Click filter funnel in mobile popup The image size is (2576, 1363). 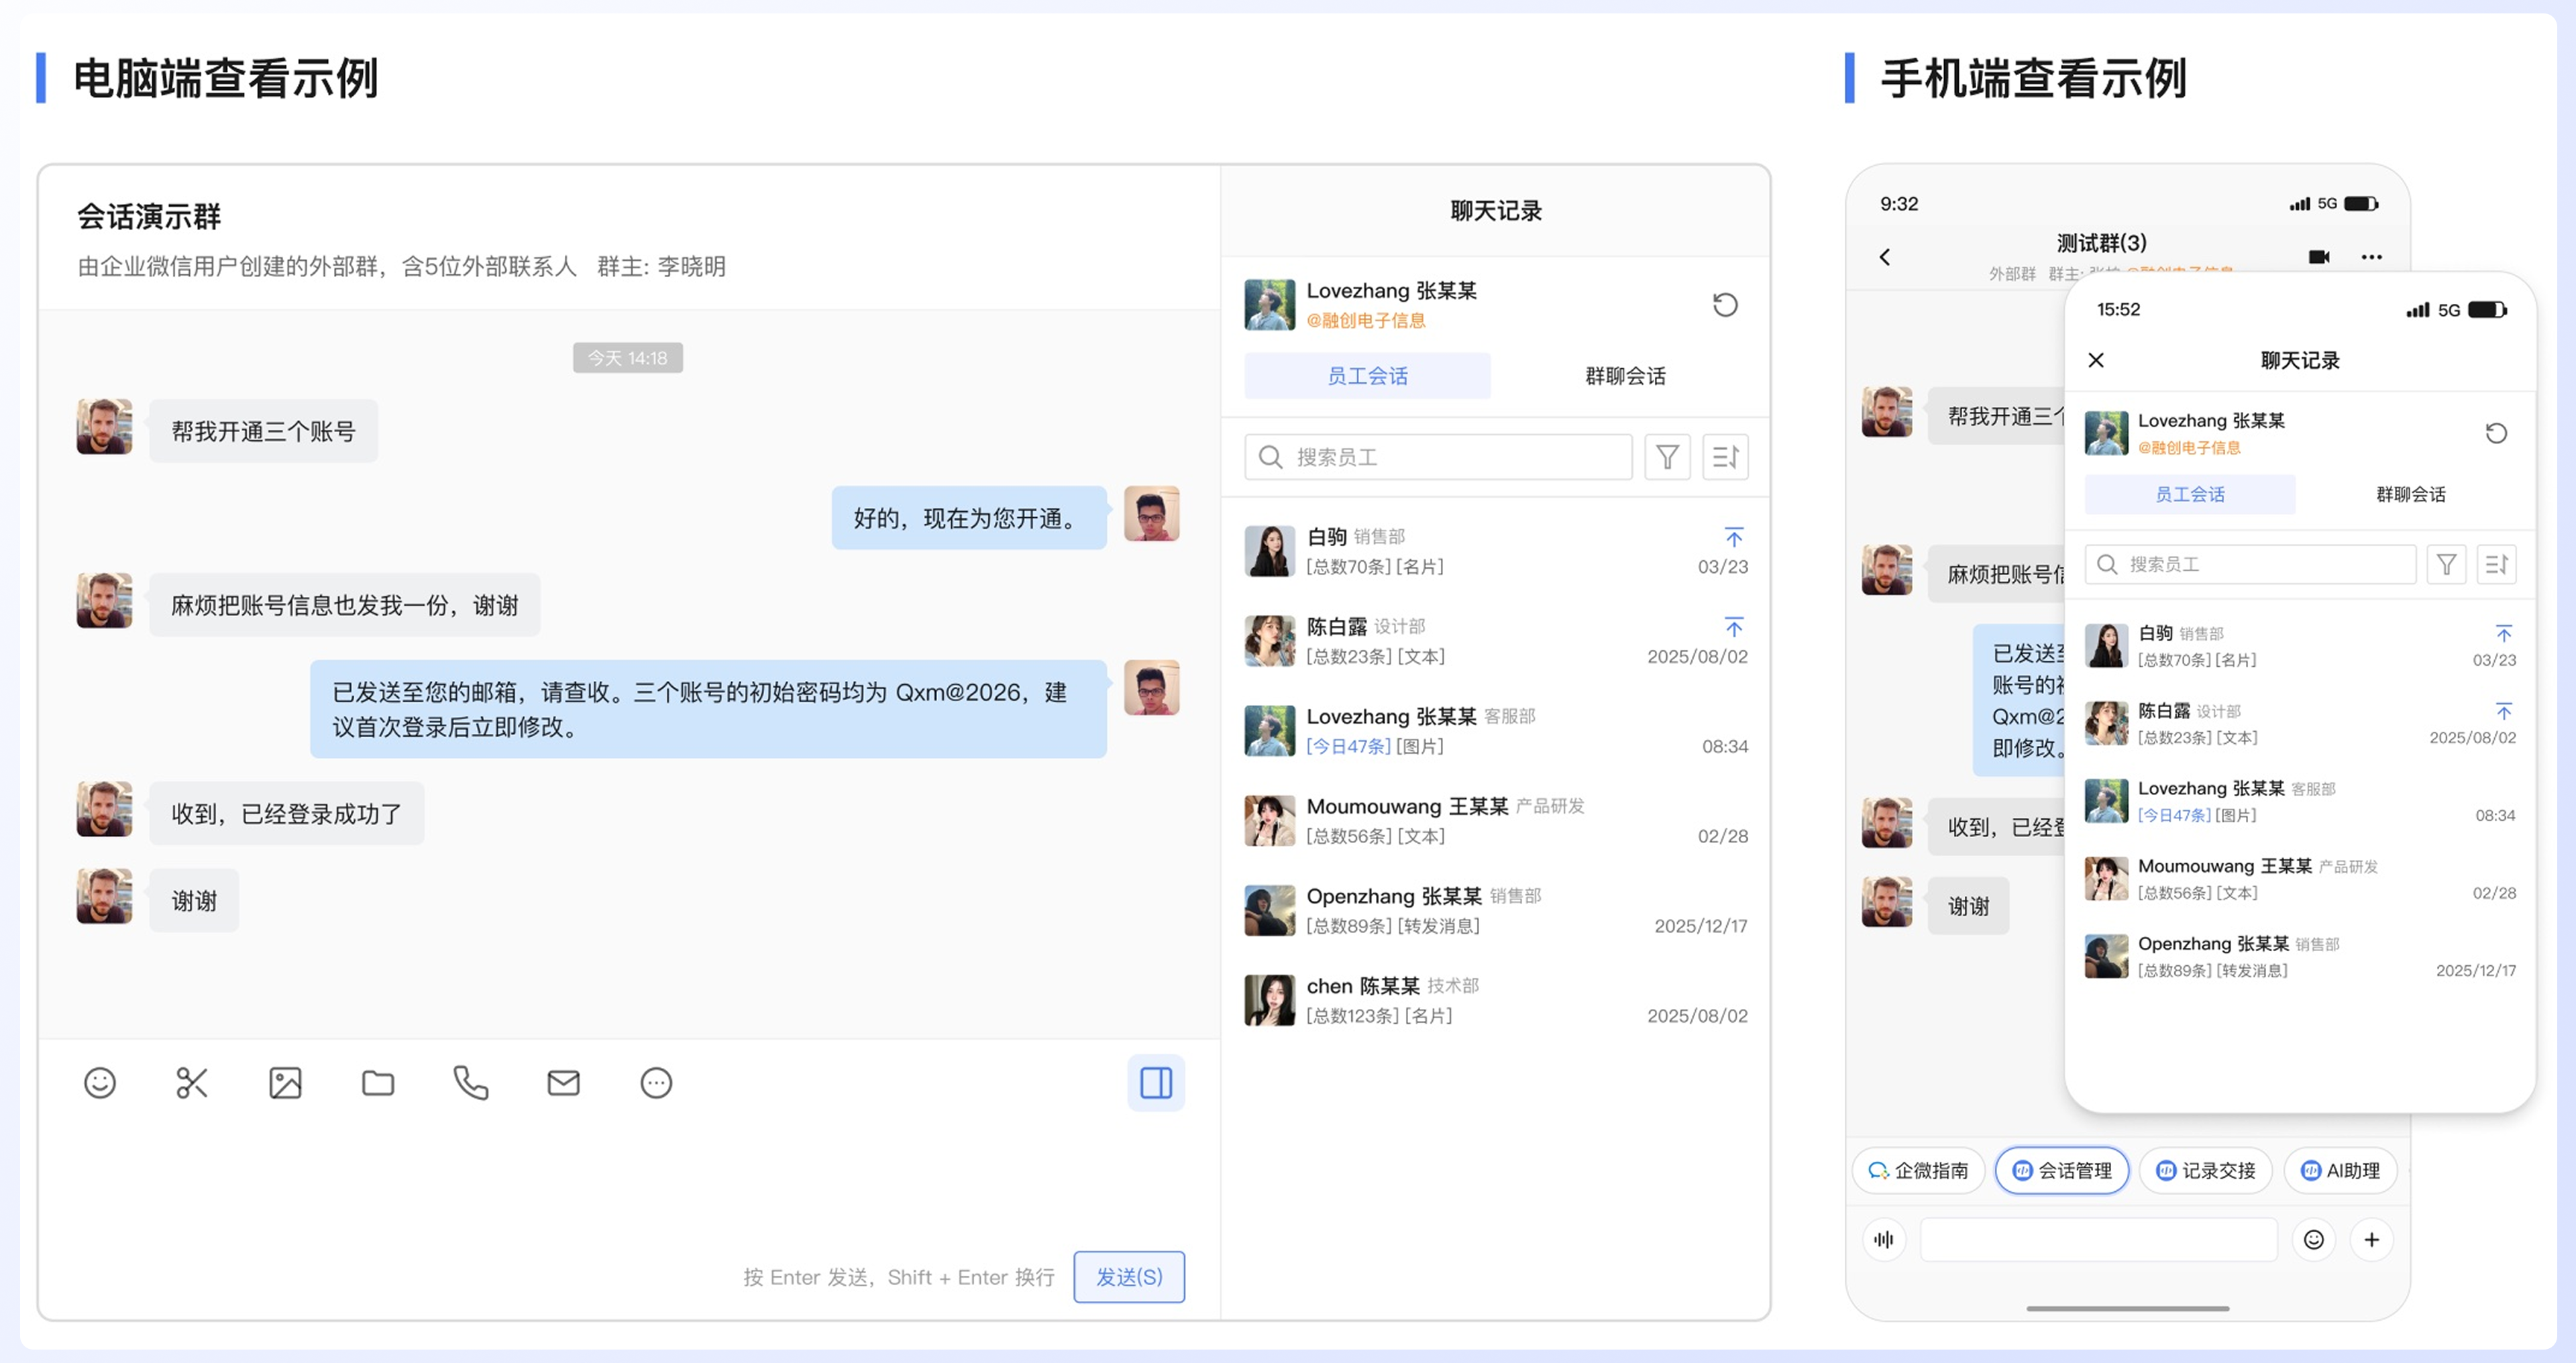[x=2447, y=564]
